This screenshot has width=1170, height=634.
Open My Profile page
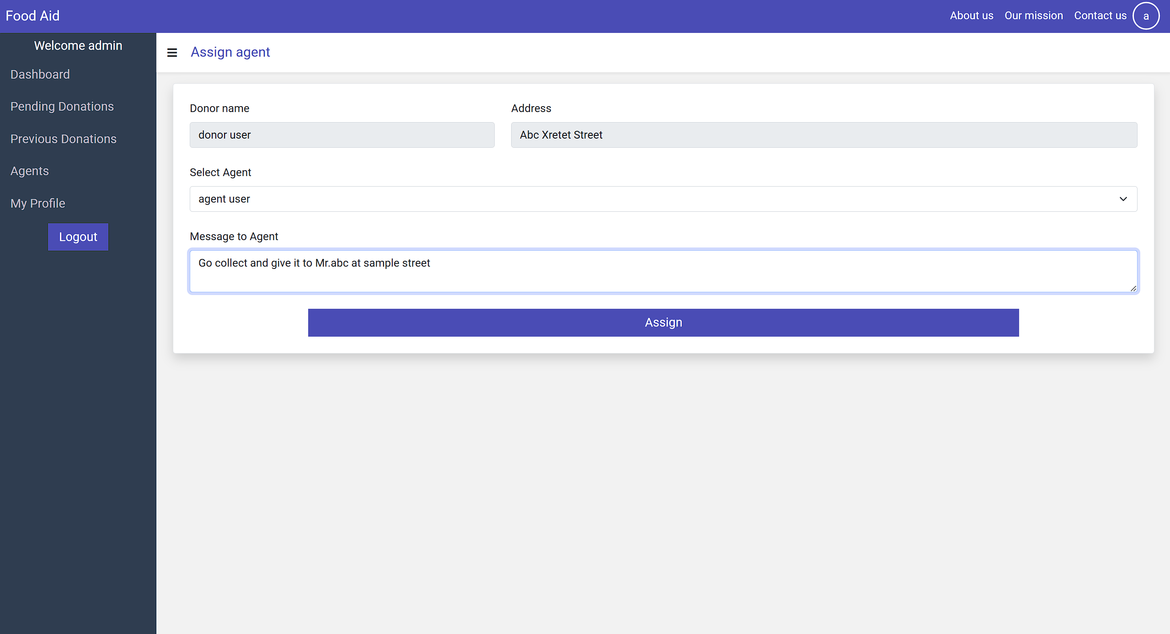click(x=38, y=204)
